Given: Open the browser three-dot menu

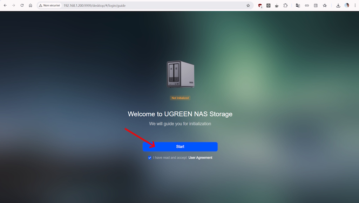Looking at the screenshot, I should tap(355, 6).
